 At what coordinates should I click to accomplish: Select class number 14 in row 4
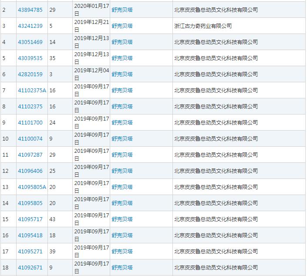pyautogui.click(x=52, y=42)
